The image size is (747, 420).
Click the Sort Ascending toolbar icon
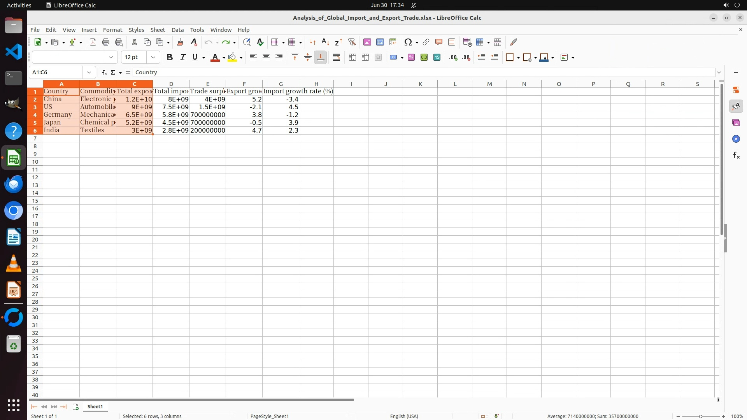pos(325,42)
